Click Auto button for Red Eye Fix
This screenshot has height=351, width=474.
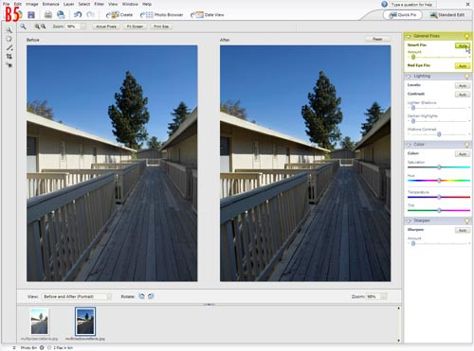coord(463,66)
